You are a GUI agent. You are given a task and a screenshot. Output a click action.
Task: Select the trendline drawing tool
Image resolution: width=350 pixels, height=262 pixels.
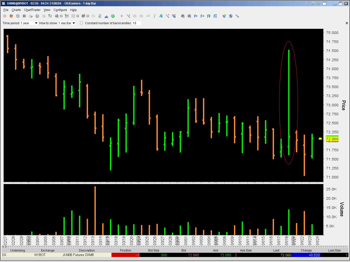[128, 16]
